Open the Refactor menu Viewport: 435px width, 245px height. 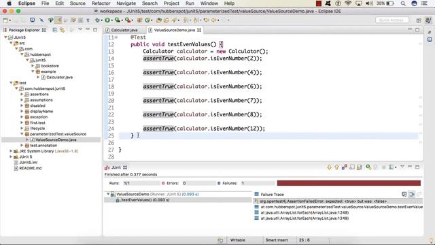pyautogui.click(x=101, y=3)
